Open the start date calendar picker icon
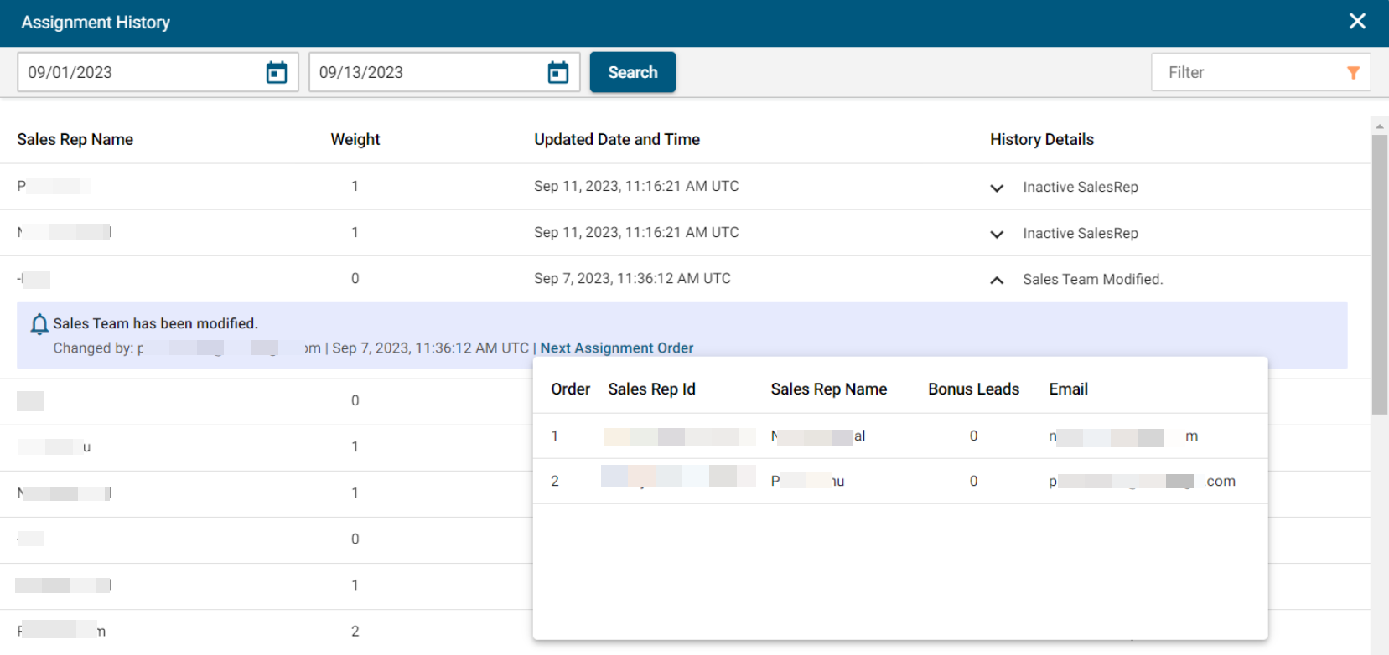Screen dimensions: 1389x655 277,73
